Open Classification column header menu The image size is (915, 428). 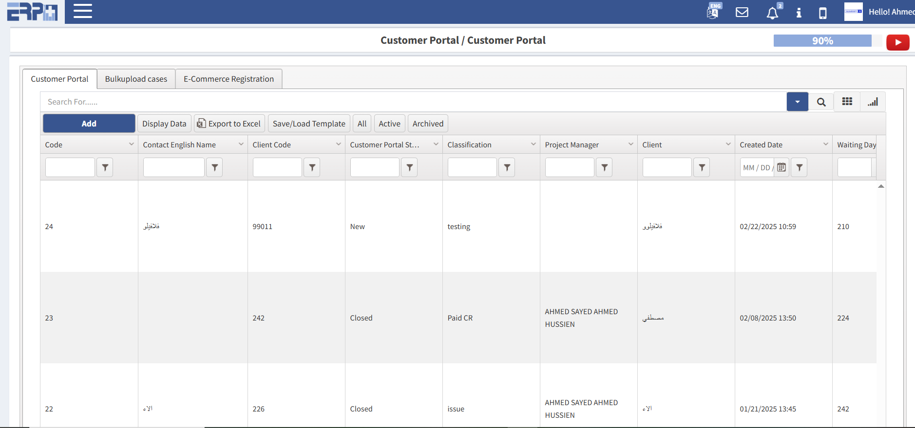click(533, 144)
